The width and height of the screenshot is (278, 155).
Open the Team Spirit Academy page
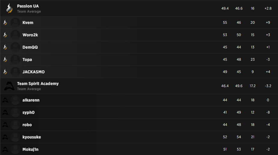[38, 84]
